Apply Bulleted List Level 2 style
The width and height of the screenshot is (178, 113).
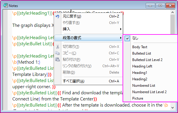pyautogui.click(x=150, y=60)
